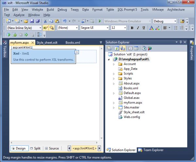The image size is (196, 162).
Task: Toggle bold formatting
Action: point(132,28)
